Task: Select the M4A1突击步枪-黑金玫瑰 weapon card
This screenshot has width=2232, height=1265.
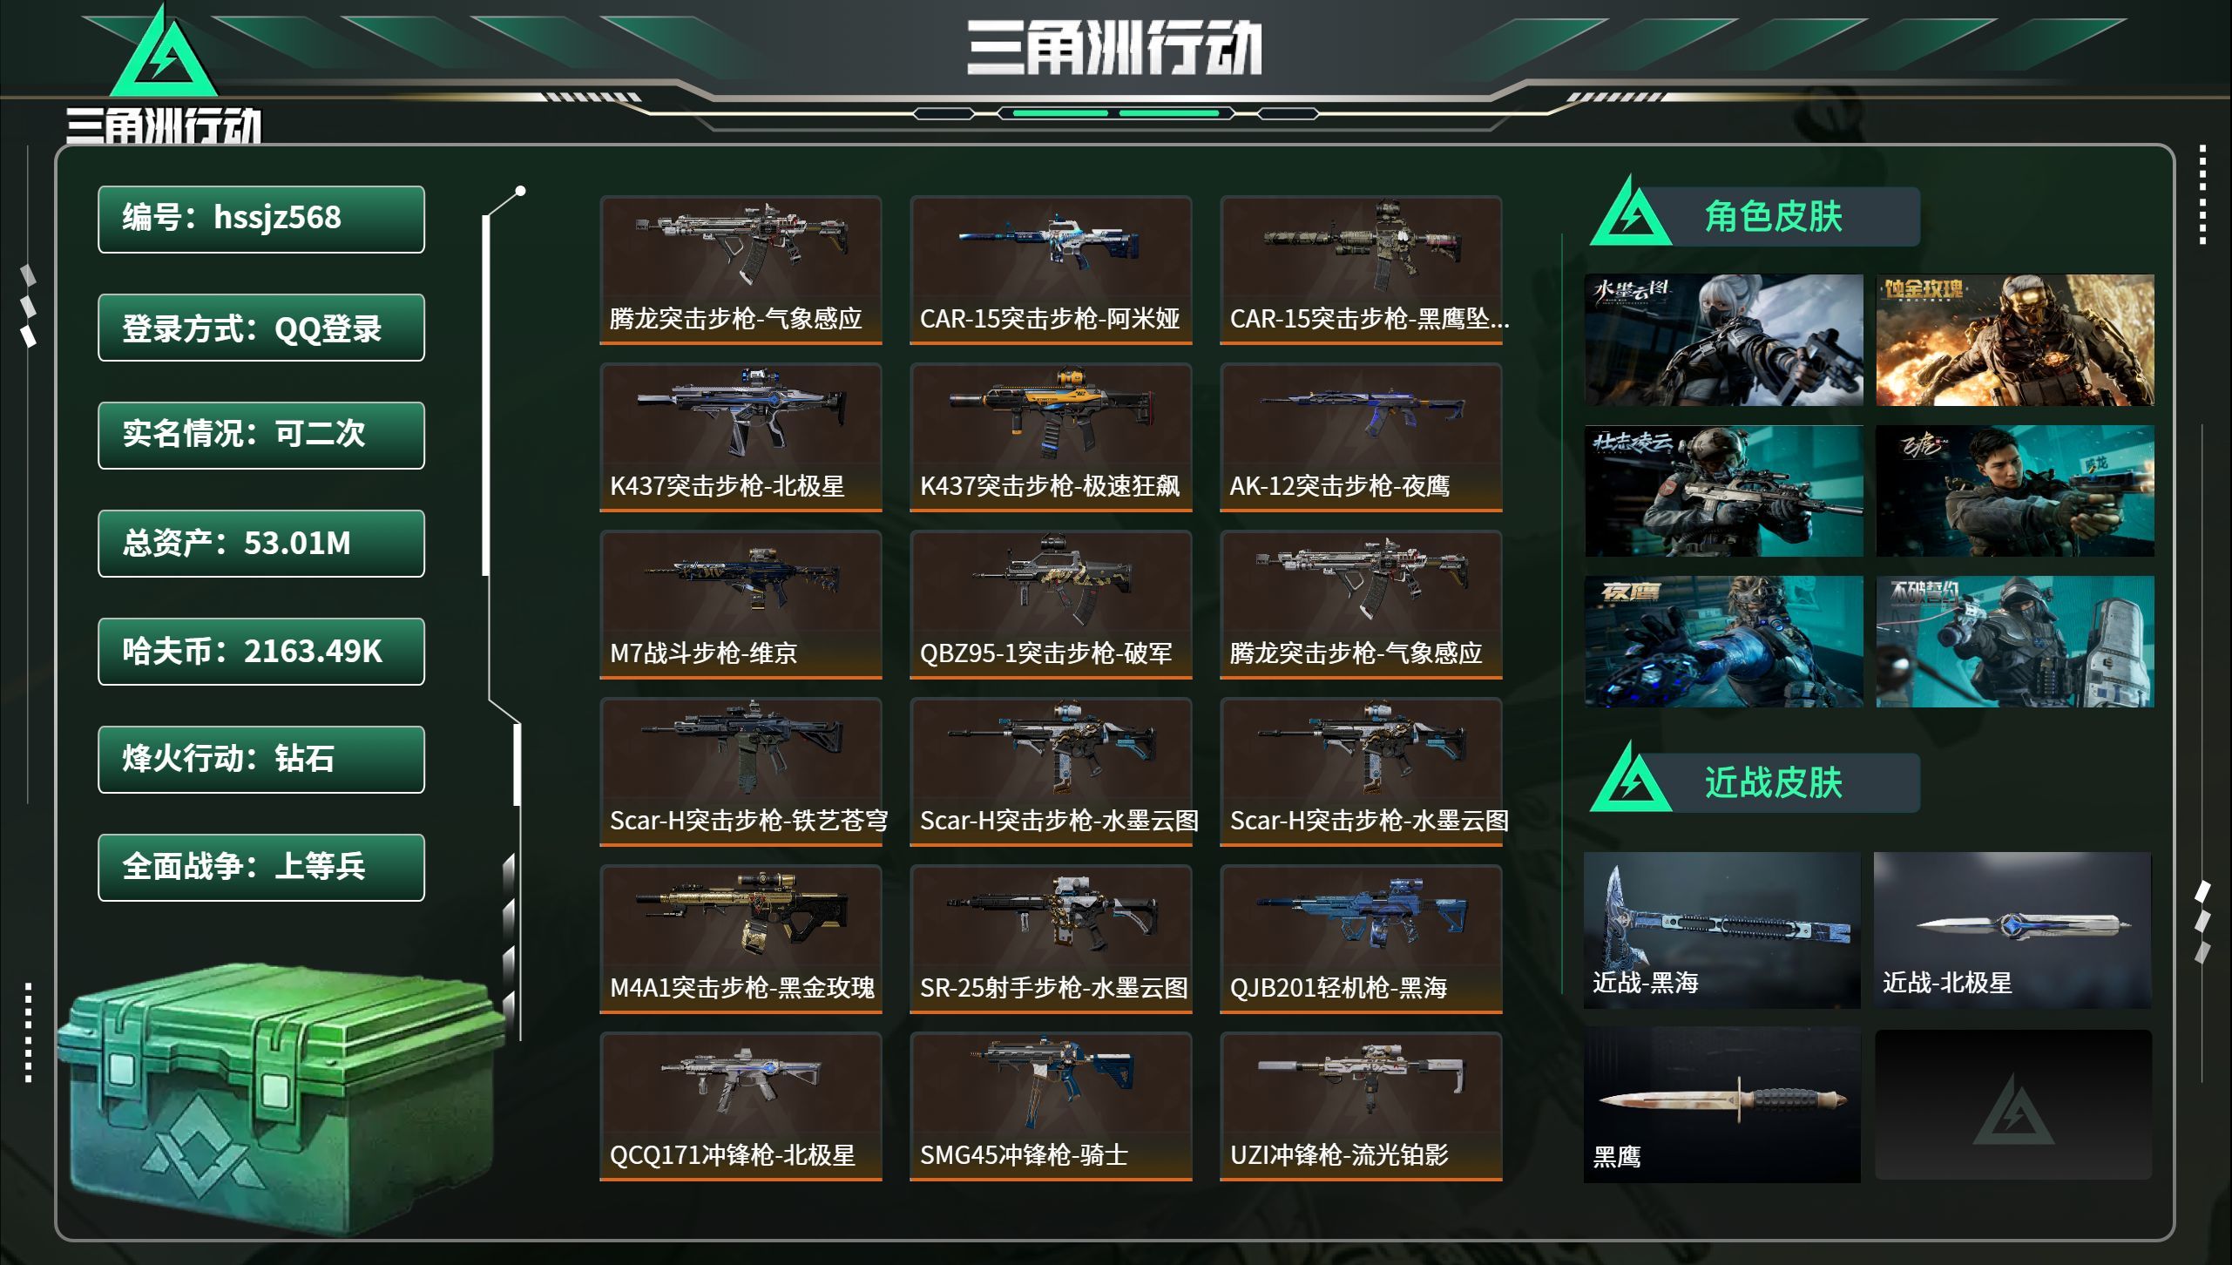Action: click(741, 939)
